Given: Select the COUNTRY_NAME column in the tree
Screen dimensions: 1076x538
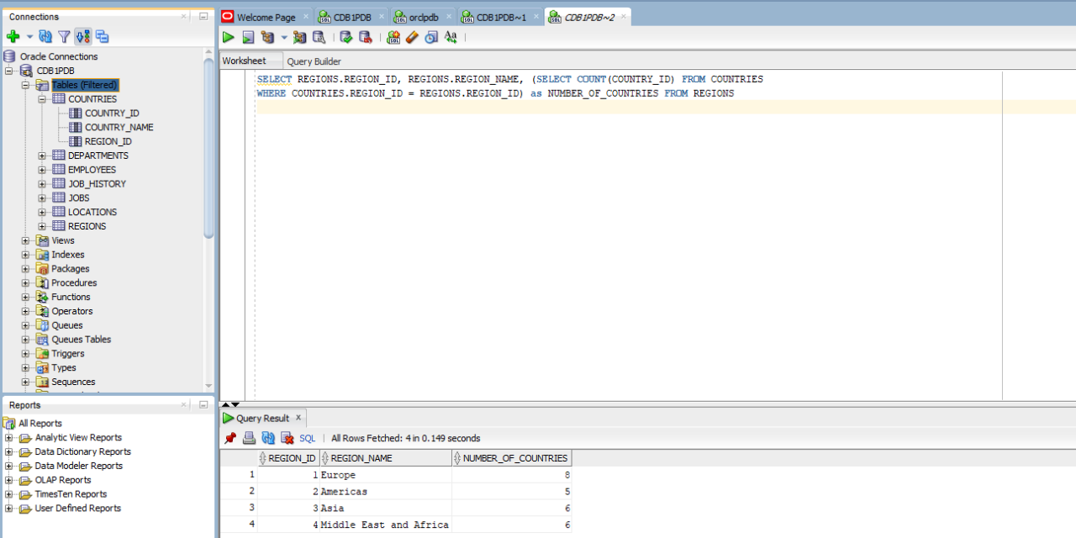Looking at the screenshot, I should [119, 127].
